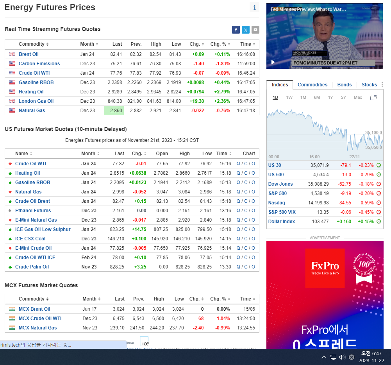Click the up arrow beside Crude Palm Oil
The image size is (391, 365).
click(x=10, y=267)
